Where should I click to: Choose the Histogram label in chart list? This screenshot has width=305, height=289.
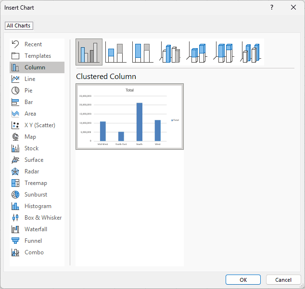(38, 206)
